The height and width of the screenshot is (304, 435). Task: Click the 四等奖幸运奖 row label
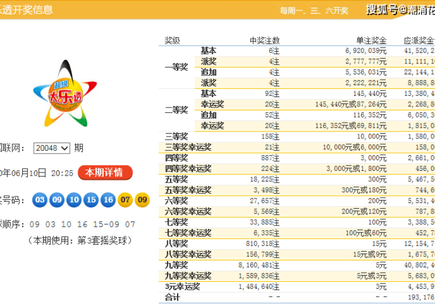(x=188, y=169)
